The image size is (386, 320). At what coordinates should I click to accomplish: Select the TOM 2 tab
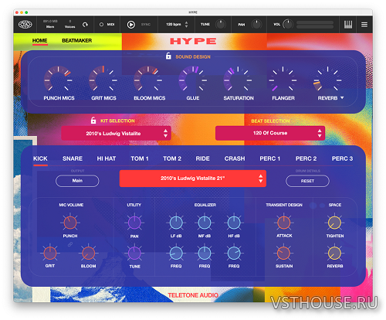[172, 158]
